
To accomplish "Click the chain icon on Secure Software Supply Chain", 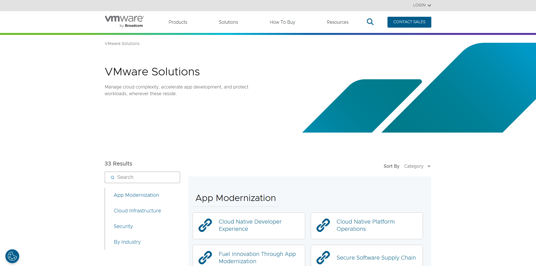I will (323, 257).
